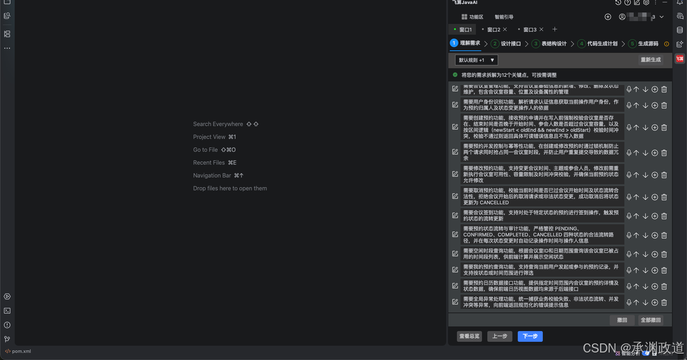Click the red 飞算 tool window icon
This screenshot has width=687, height=360.
point(680,58)
